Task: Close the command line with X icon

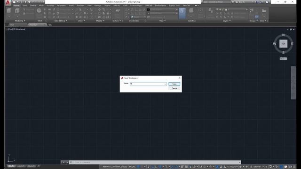Action: (x=63, y=162)
